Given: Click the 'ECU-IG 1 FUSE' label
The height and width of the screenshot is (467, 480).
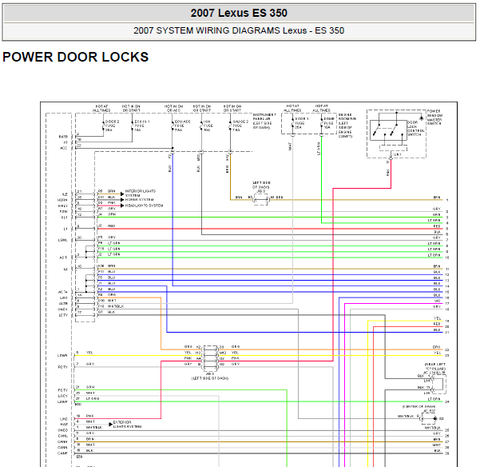Looking at the screenshot, I should point(142,126).
